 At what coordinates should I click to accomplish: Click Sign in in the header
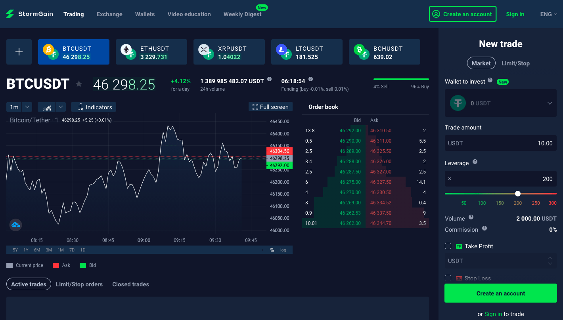515,14
